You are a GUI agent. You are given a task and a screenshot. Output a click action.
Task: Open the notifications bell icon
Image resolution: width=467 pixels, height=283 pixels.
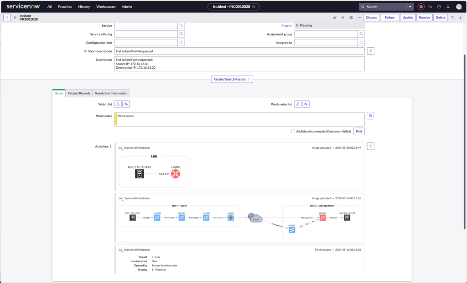[448, 7]
